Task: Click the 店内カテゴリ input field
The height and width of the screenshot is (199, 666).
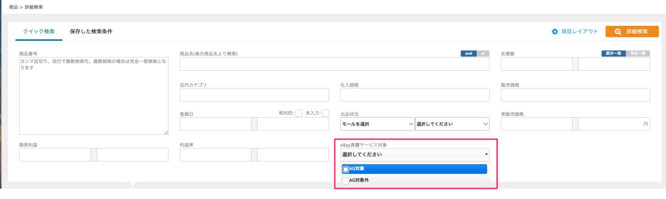Action: point(254,95)
